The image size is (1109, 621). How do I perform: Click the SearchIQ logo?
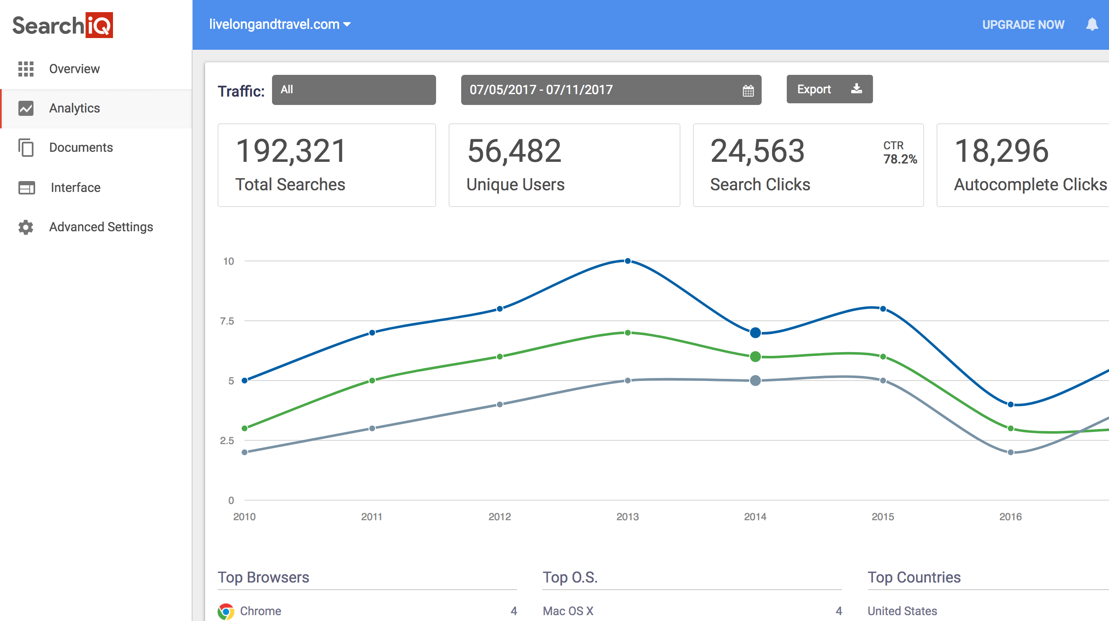[63, 26]
